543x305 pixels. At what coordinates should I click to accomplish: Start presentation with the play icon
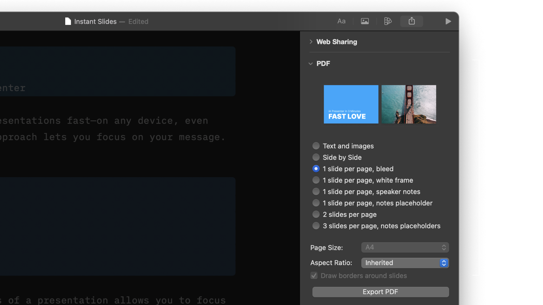[448, 21]
